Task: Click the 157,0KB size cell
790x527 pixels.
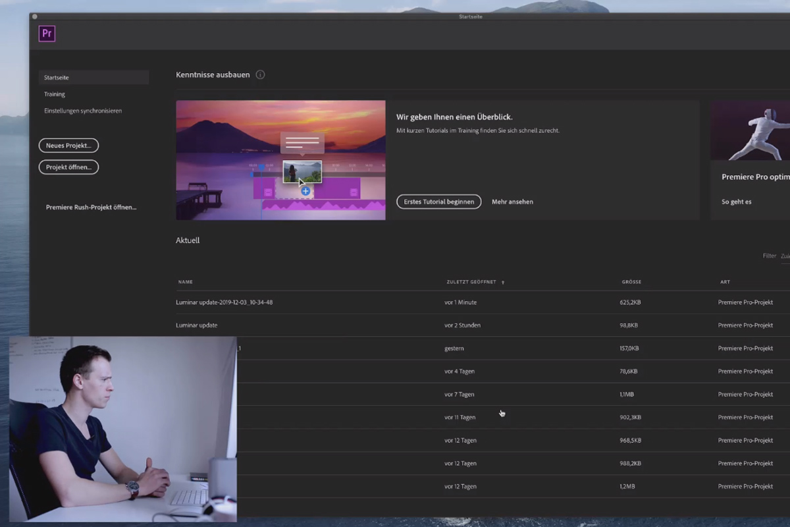Action: pyautogui.click(x=629, y=348)
